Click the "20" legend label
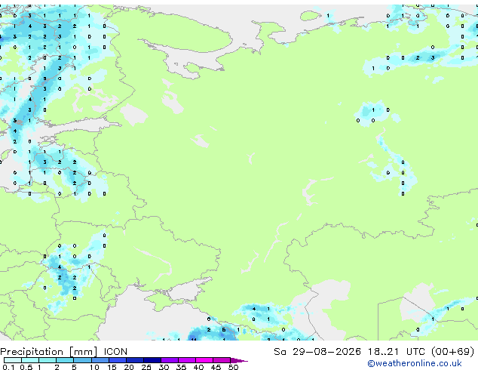The image size is (478, 370). [x=129, y=367]
